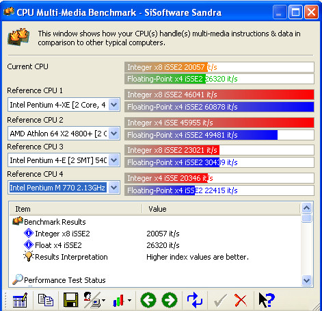Viewport: 322px width, 311px height.
Task: Click red Integer x4 iSSE 45955 bar
Action: [x=219, y=123]
